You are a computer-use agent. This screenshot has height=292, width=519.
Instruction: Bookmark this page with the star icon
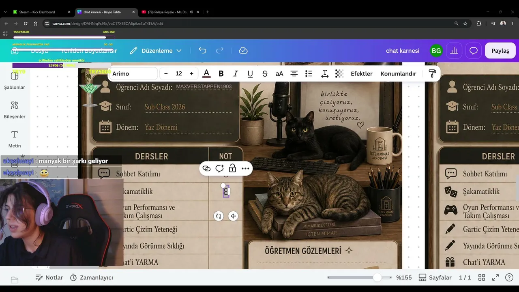tap(465, 24)
